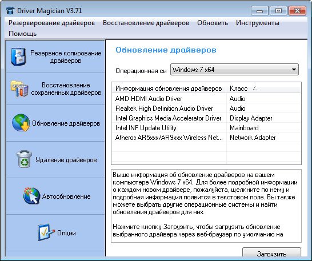The height and width of the screenshot is (261, 312).
Task: Open the Помощь menu
Action: click(22, 34)
